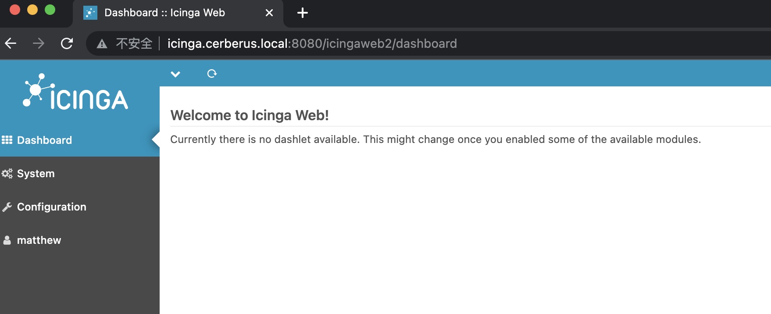Click the Dashboard grid icon

coord(7,140)
